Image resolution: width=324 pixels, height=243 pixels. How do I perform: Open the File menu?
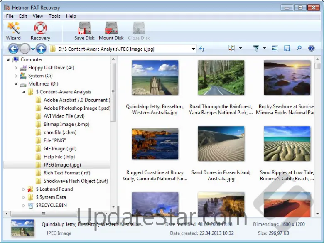(10, 16)
